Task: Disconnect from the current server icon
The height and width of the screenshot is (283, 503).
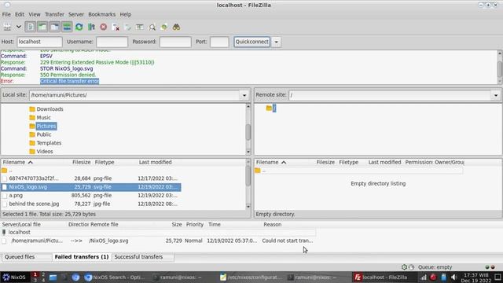Action: pos(116,27)
